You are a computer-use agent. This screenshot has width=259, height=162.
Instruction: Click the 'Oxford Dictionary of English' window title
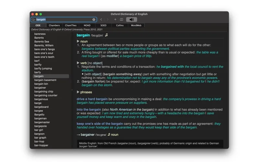pos(129,14)
